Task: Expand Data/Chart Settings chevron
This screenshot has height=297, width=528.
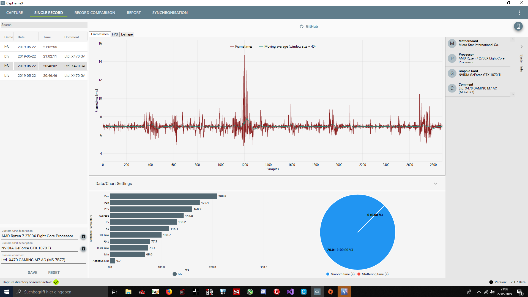Action: [435, 184]
